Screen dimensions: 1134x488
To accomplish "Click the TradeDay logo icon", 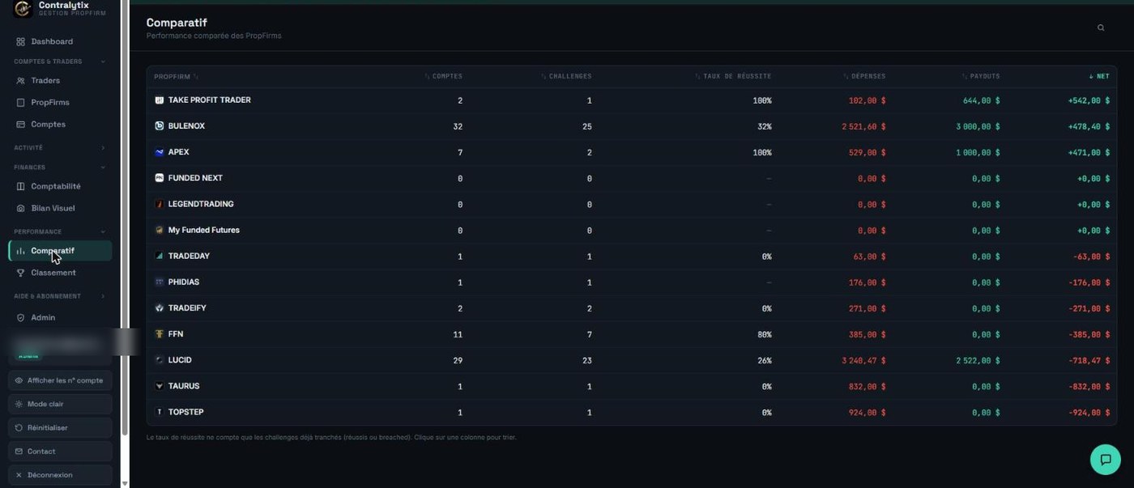I will point(160,256).
